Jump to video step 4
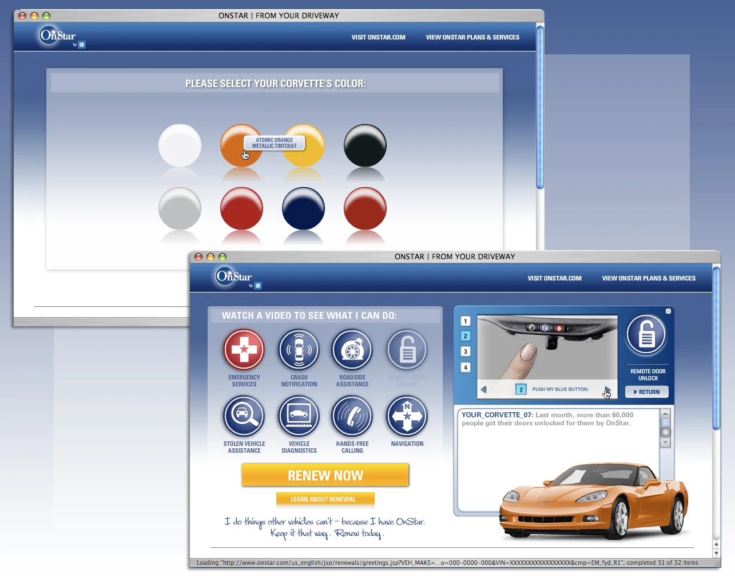The height and width of the screenshot is (581, 735). coord(466,367)
